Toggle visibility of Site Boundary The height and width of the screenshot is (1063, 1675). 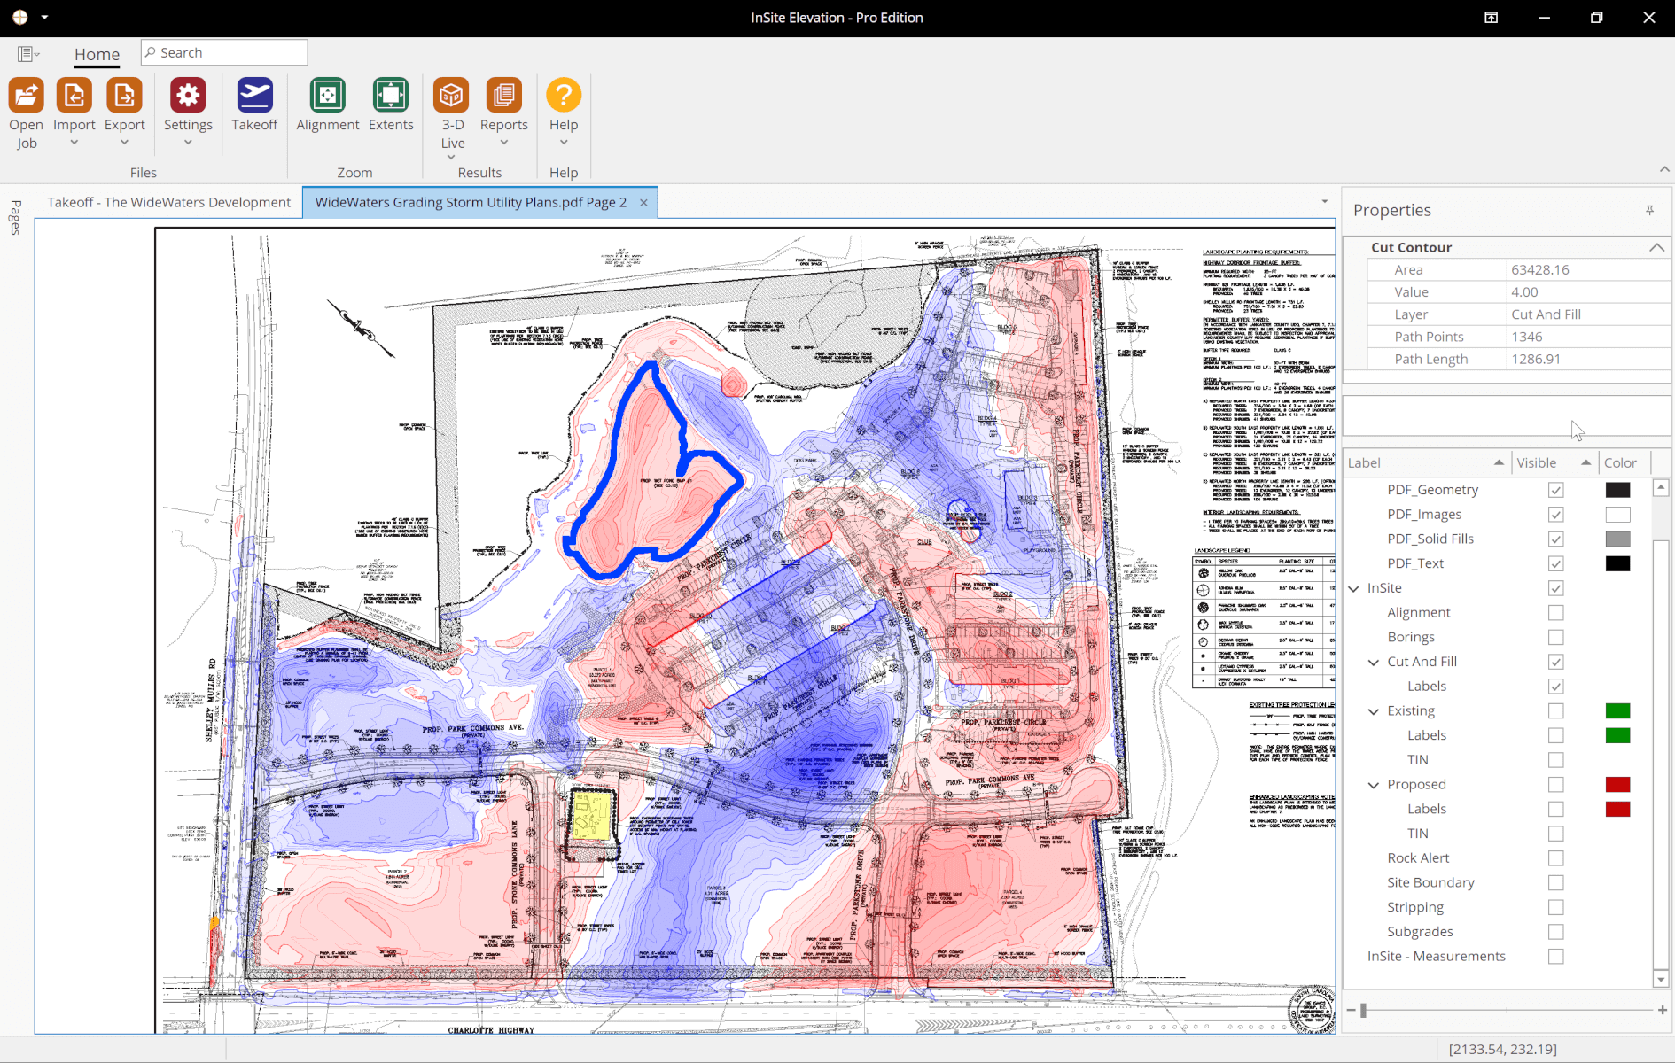tap(1555, 882)
